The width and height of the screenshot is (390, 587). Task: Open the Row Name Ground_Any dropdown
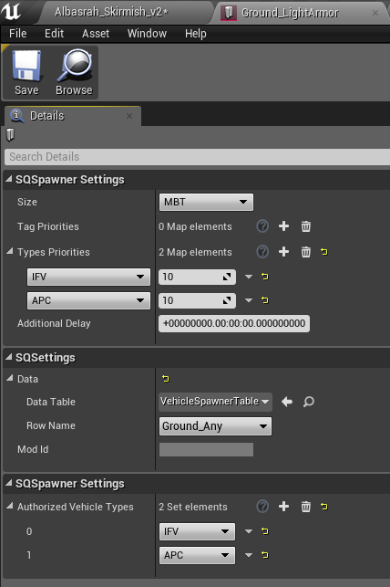click(x=216, y=426)
